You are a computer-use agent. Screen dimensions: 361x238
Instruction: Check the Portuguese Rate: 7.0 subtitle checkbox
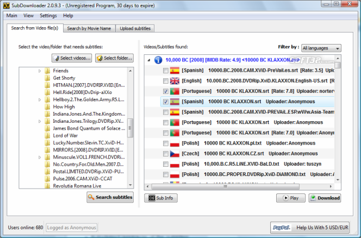165,133
